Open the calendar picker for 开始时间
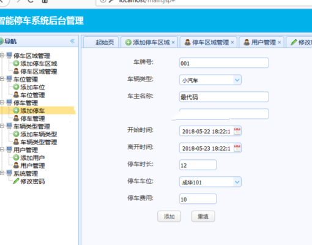Viewport: 312px width, 245px height. [x=237, y=131]
